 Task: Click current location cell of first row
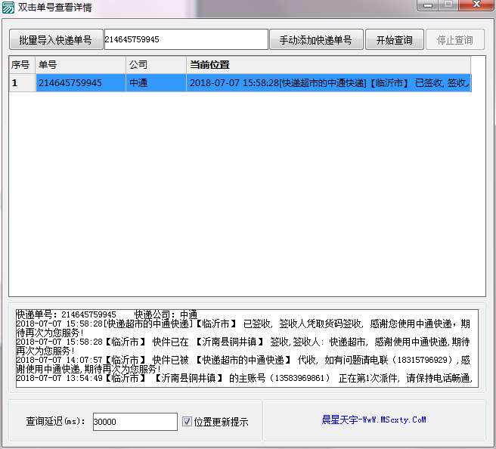[327, 82]
